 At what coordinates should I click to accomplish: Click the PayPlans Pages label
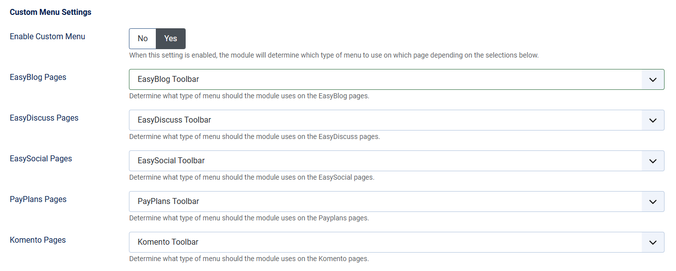38,199
